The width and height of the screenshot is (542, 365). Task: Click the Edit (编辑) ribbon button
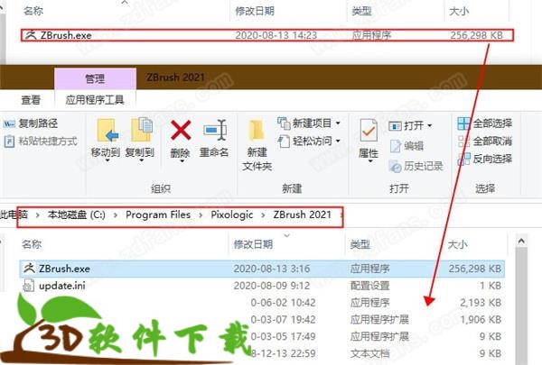(x=406, y=146)
